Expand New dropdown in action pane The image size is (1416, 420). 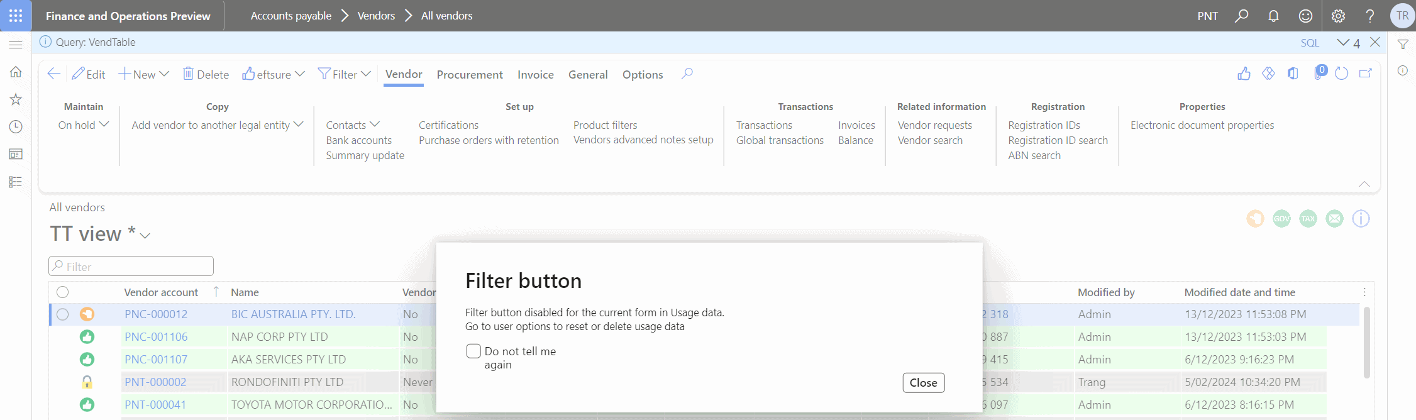pos(164,74)
